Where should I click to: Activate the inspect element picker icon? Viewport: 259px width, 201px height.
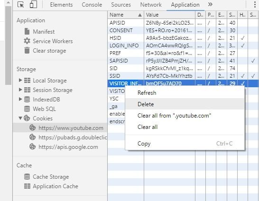point(21,5)
